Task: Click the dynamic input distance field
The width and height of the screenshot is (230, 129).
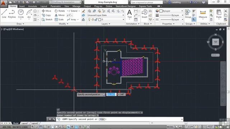Action: click(111, 95)
